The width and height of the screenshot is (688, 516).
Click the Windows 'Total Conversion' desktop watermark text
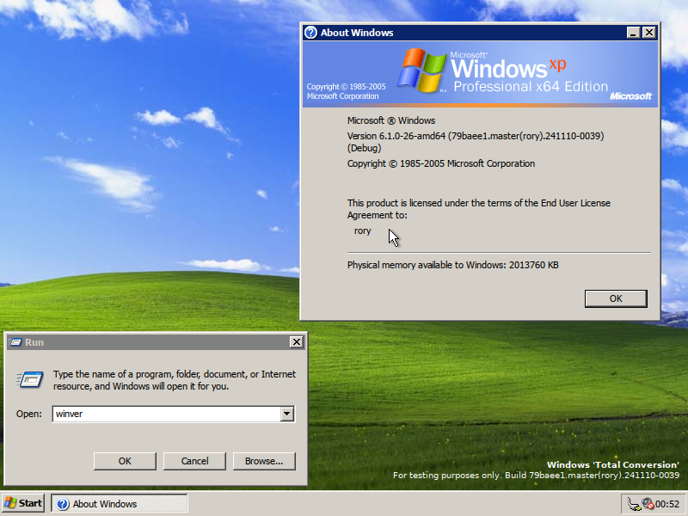(x=613, y=464)
